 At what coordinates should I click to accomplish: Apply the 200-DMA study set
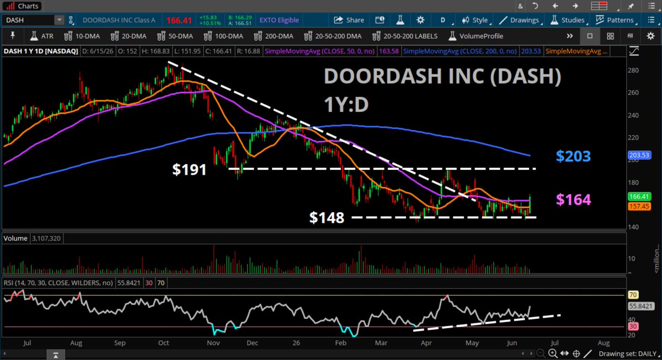[x=274, y=36]
